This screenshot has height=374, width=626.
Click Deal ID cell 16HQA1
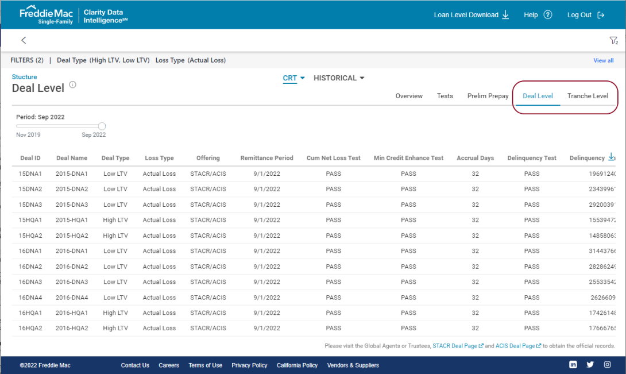(x=30, y=313)
